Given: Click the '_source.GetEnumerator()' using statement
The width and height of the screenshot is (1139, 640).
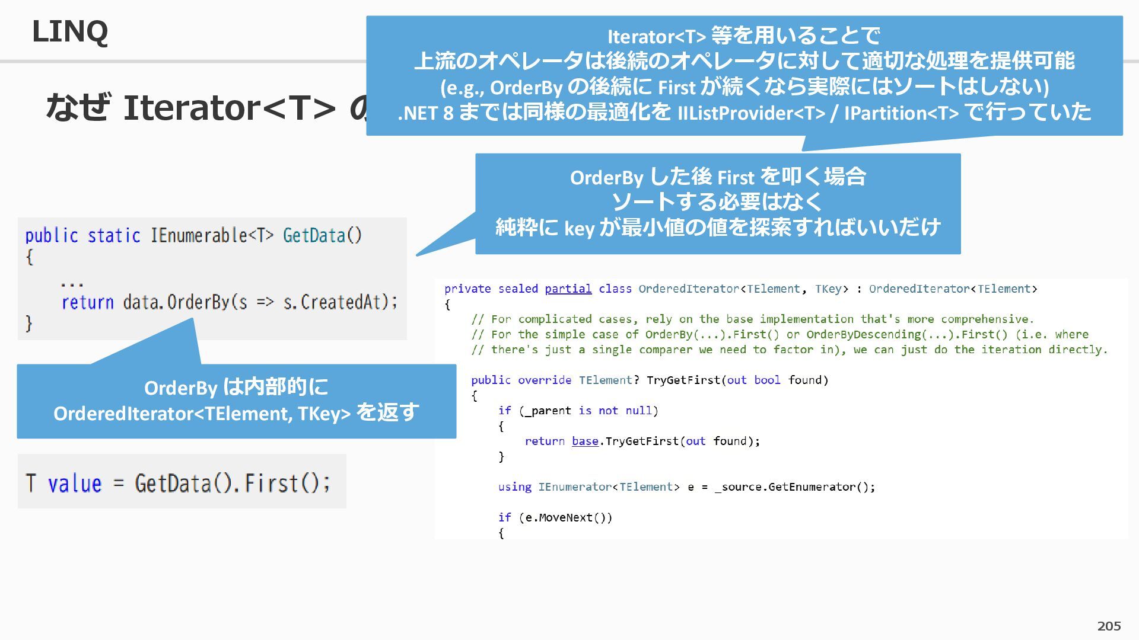Looking at the screenshot, I should [x=686, y=487].
